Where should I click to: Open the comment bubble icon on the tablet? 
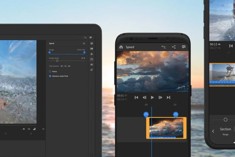(91, 38)
